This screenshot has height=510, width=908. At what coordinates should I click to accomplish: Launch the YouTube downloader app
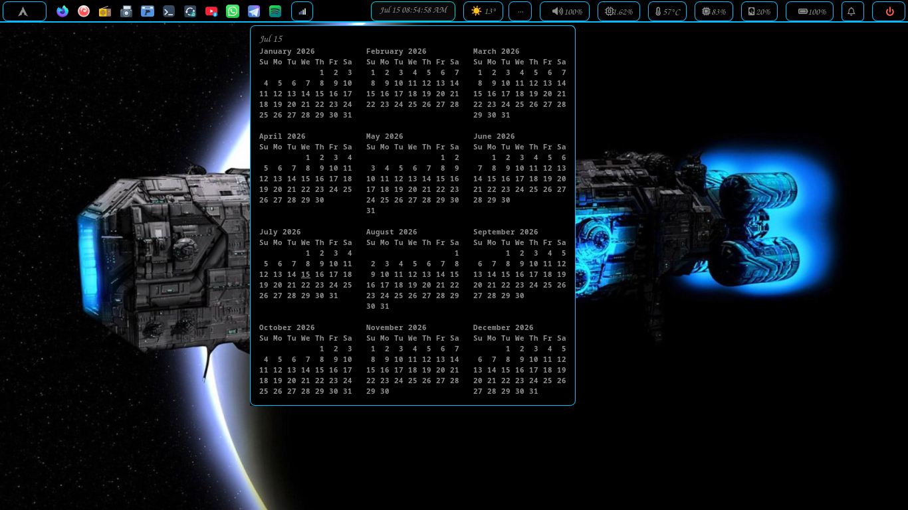pos(211,11)
